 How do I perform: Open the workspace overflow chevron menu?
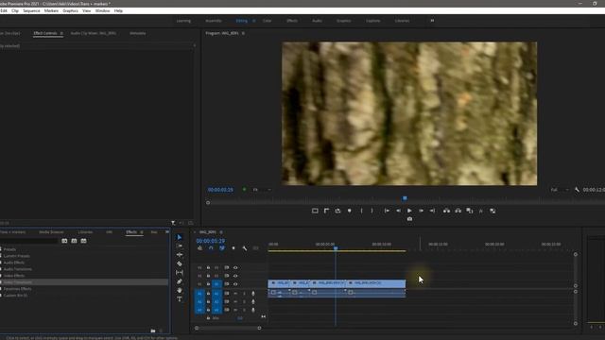click(432, 21)
